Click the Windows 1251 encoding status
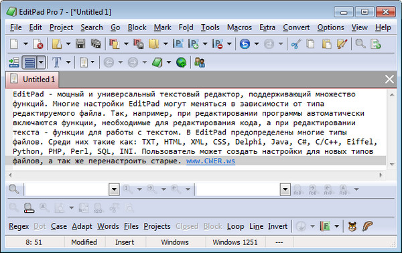 point(235,242)
